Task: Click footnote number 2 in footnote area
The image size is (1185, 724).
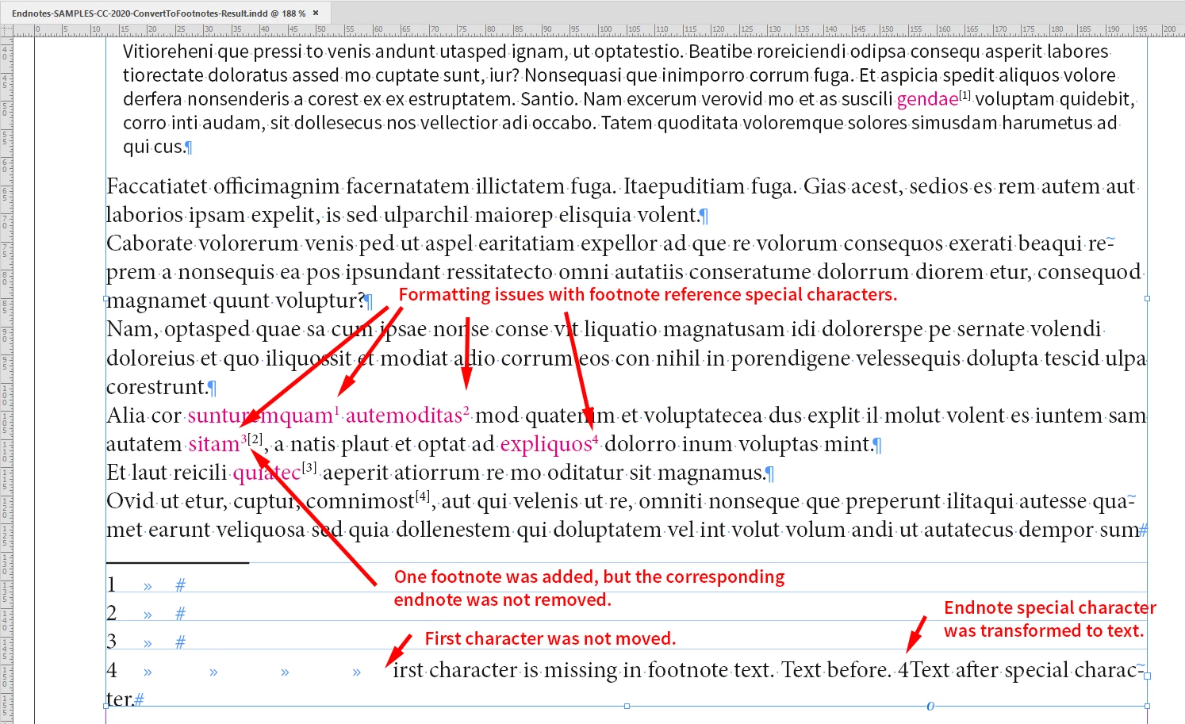Action: [x=112, y=613]
